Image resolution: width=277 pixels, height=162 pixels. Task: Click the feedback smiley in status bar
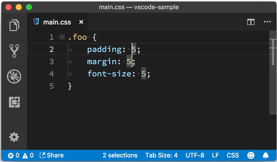(251, 155)
